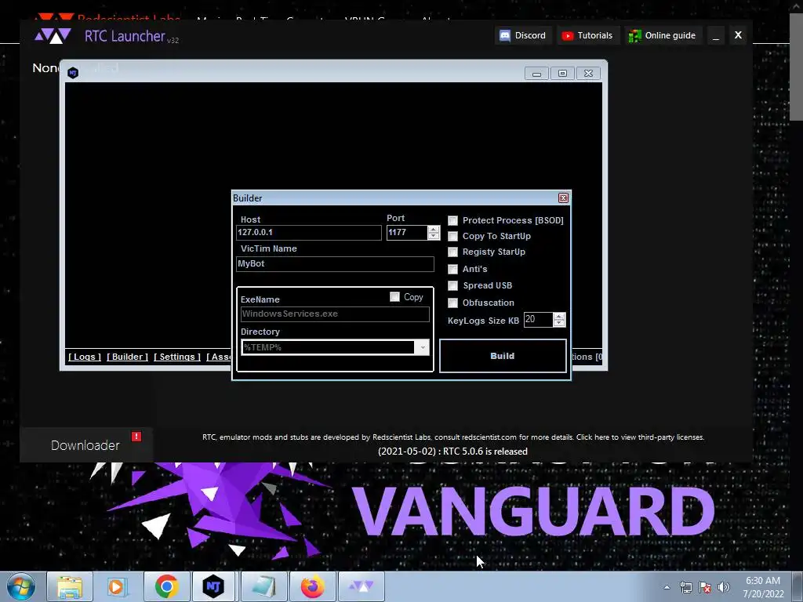Screen dimensions: 803x602
Task: Click the YouTube icon beside Tutorials
Action: (x=567, y=35)
